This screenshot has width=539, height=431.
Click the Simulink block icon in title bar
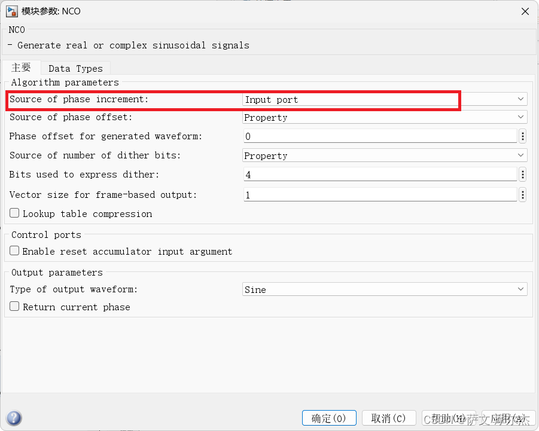click(12, 11)
